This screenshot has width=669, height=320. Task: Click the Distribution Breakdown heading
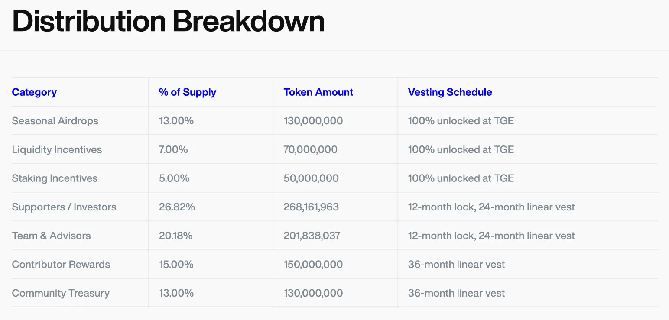[x=168, y=21]
